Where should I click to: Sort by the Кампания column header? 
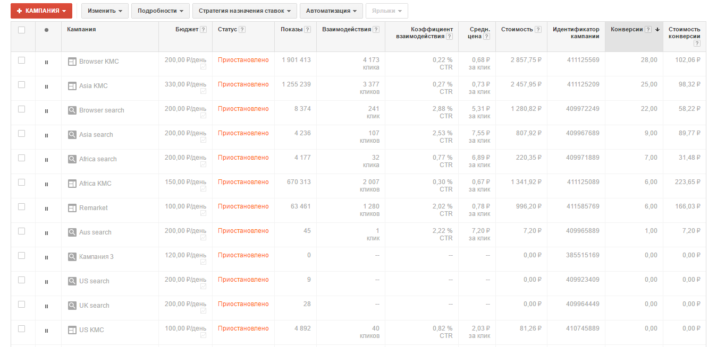(81, 30)
